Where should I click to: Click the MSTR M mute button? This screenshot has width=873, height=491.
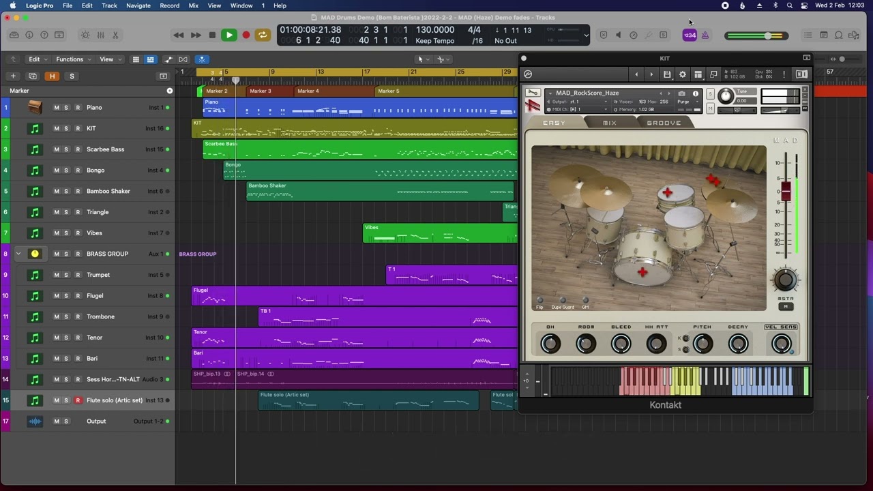click(786, 306)
